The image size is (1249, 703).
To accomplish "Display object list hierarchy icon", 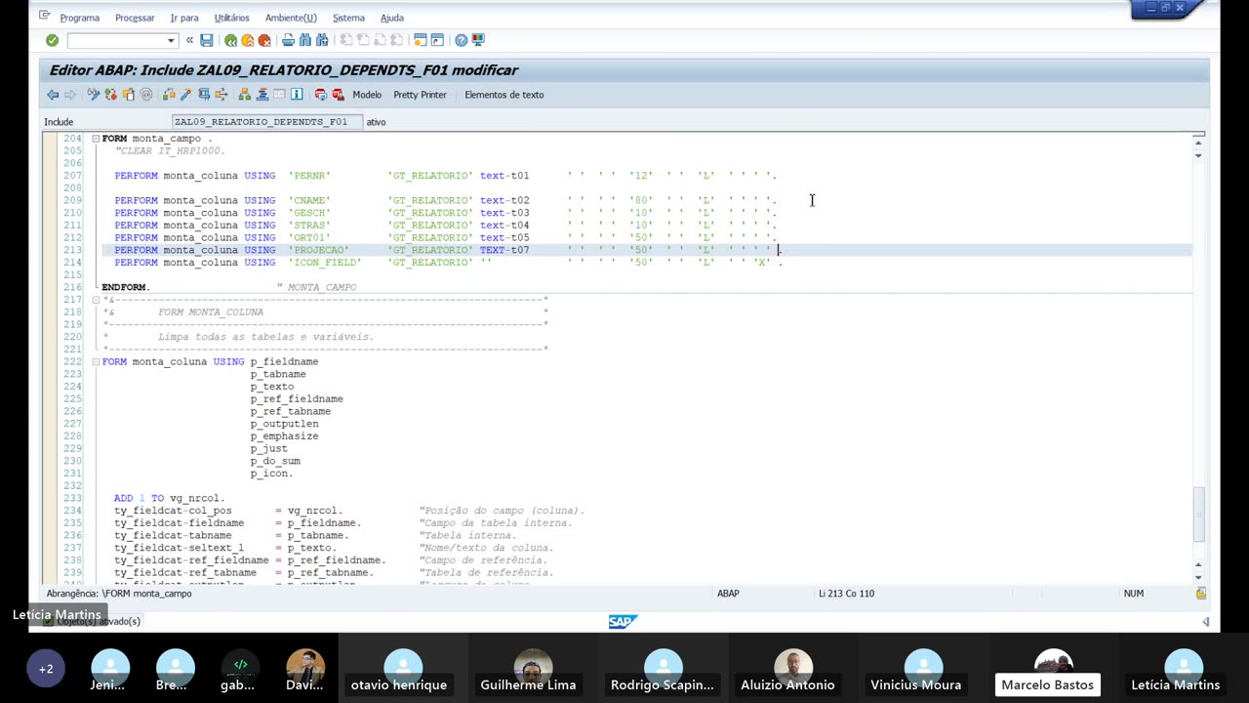I will tap(244, 95).
